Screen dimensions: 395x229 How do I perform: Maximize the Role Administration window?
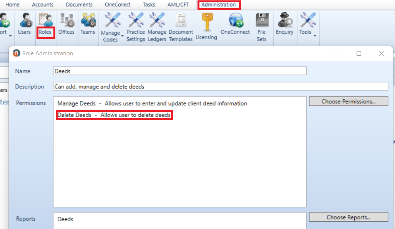tap(359, 53)
